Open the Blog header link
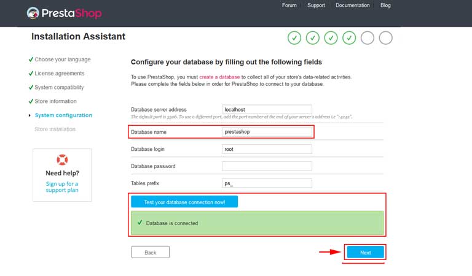Viewport: 472px width, 276px height. point(385,5)
